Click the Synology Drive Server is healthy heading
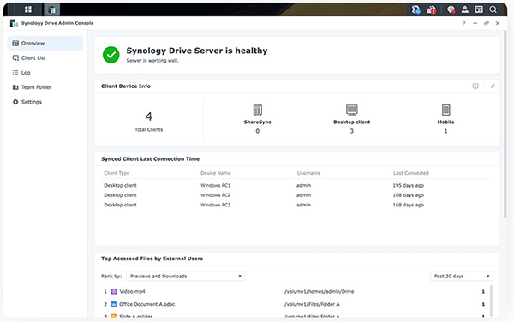This screenshot has height=322, width=514. coord(197,51)
